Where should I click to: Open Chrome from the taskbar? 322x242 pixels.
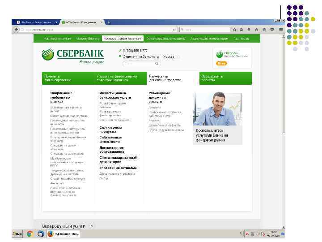(30, 234)
